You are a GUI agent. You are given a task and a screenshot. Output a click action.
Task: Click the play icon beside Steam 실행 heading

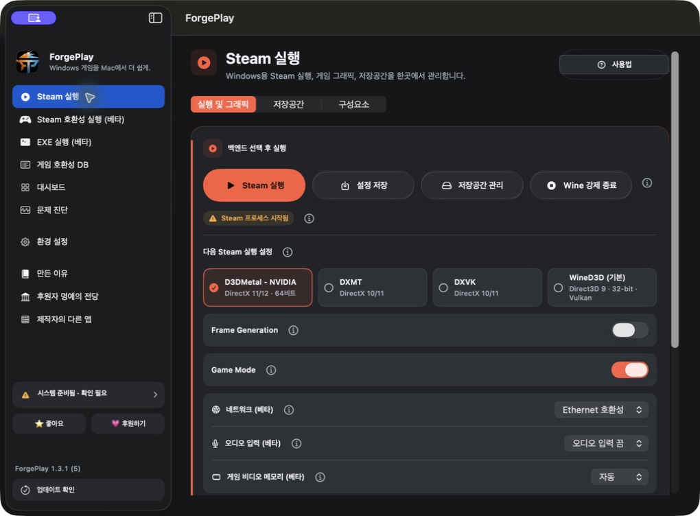[204, 62]
